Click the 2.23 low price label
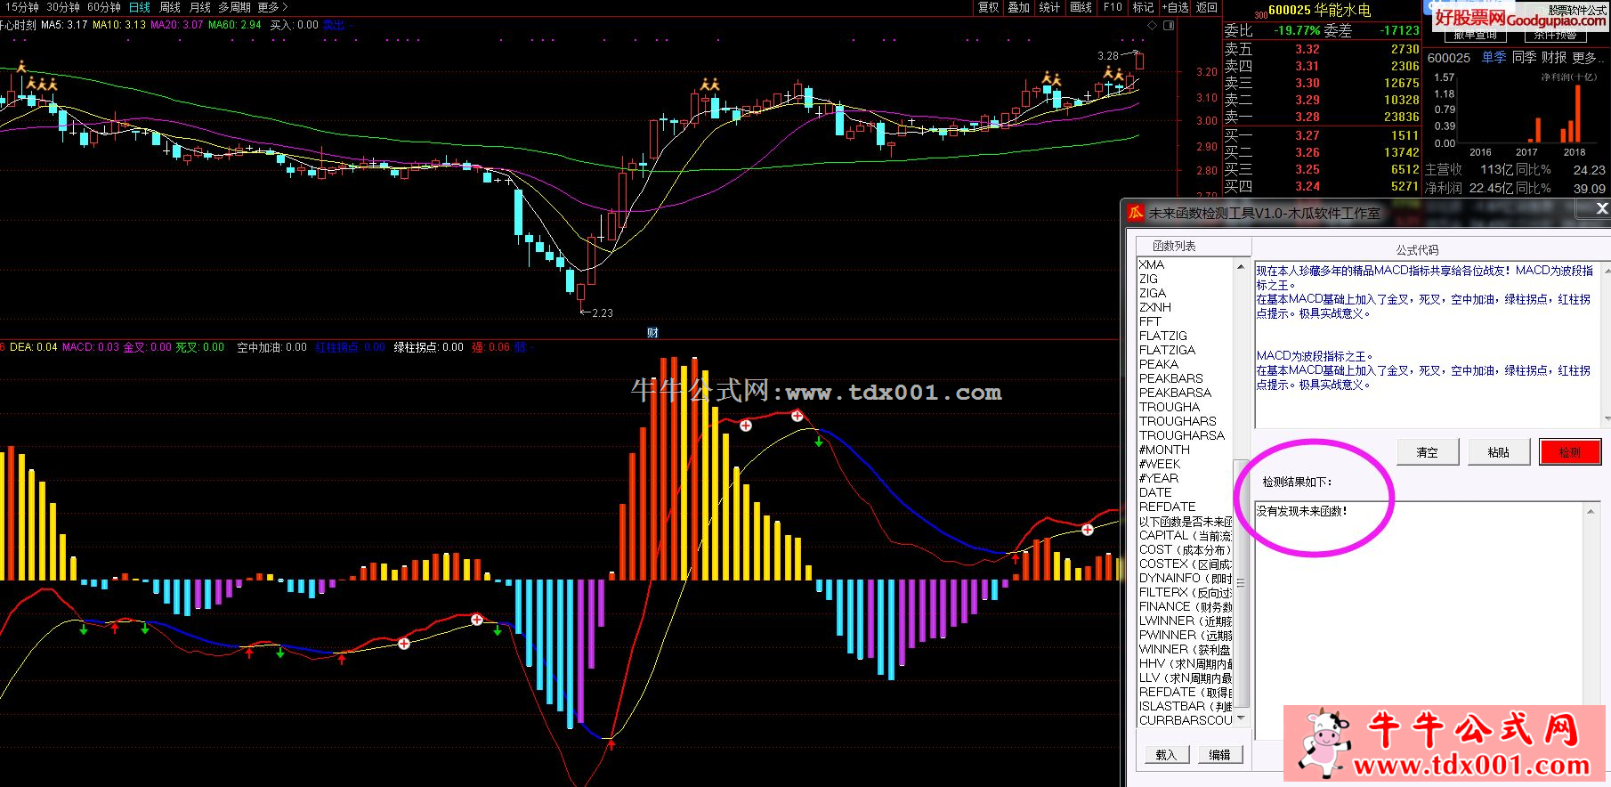1611x787 pixels. pyautogui.click(x=603, y=313)
